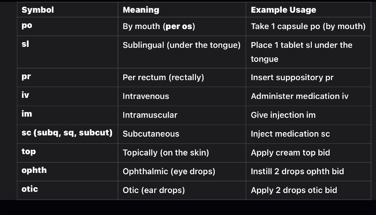Click the 'iv' symbol cell
The width and height of the screenshot is (376, 215).
coord(25,96)
